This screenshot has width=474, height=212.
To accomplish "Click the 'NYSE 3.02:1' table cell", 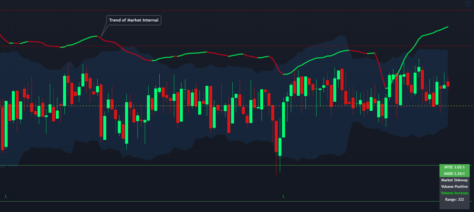I will pyautogui.click(x=455, y=167).
